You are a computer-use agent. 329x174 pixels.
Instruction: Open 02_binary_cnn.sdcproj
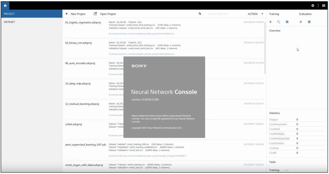[x=78, y=43]
